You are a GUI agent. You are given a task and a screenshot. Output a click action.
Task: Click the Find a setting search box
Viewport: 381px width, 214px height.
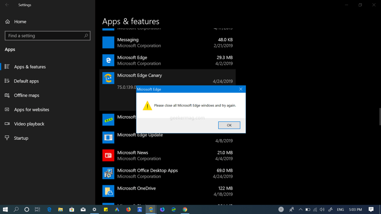click(48, 36)
